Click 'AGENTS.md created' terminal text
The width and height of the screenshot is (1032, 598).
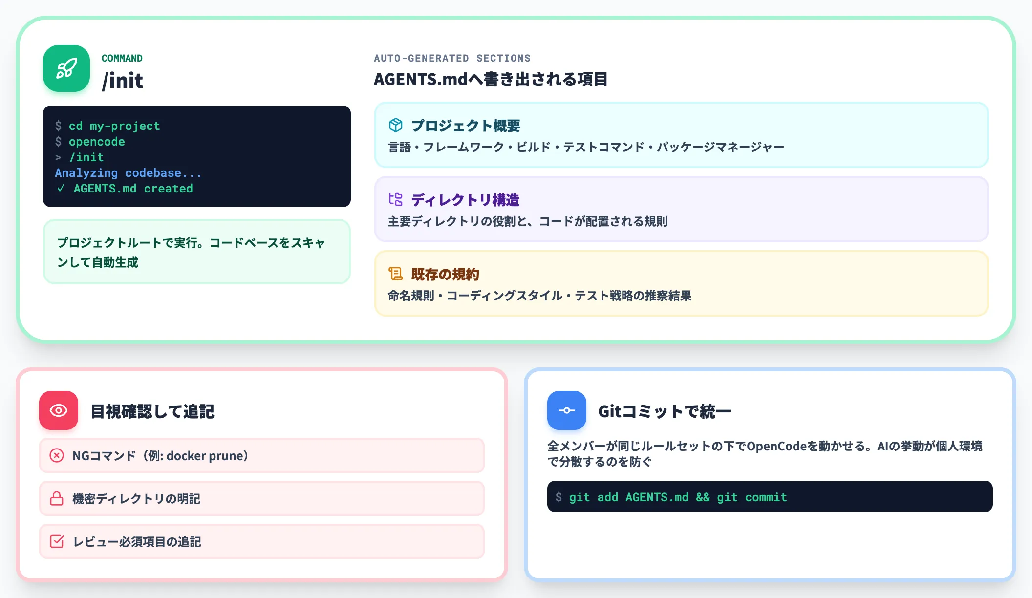click(x=133, y=189)
